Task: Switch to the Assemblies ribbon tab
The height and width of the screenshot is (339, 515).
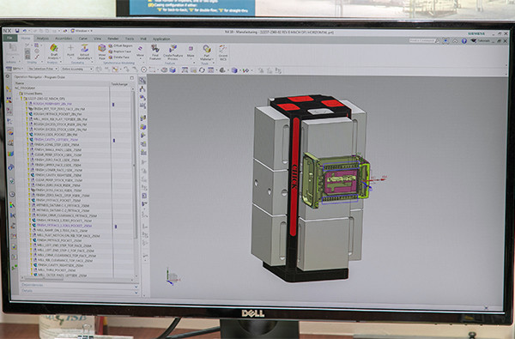Action: coord(64,39)
